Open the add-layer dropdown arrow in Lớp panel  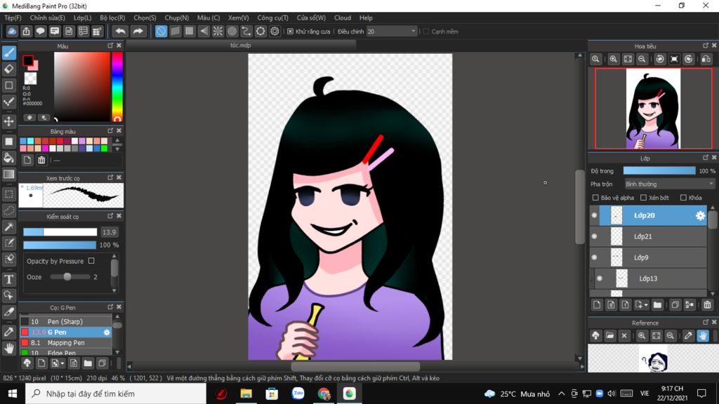pos(646,305)
